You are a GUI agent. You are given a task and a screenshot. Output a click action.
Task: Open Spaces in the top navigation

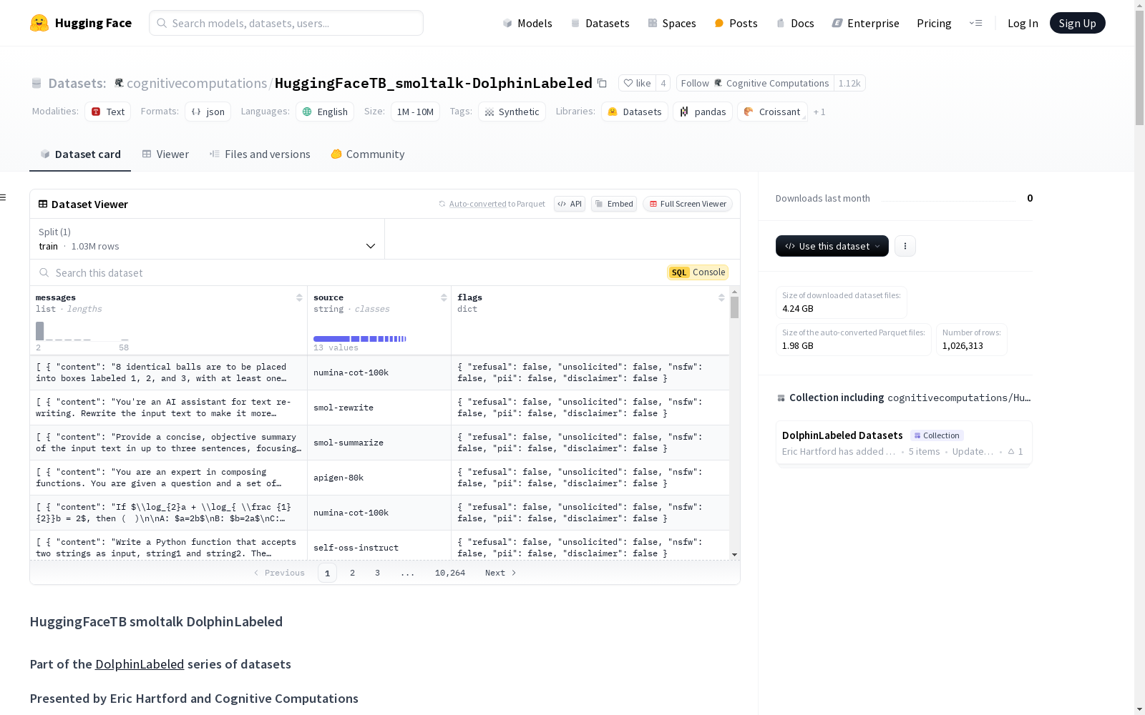pos(672,23)
